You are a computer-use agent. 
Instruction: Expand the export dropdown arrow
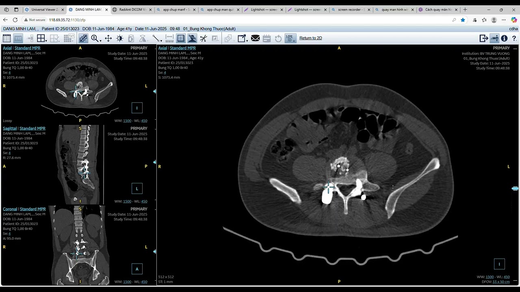point(247,40)
